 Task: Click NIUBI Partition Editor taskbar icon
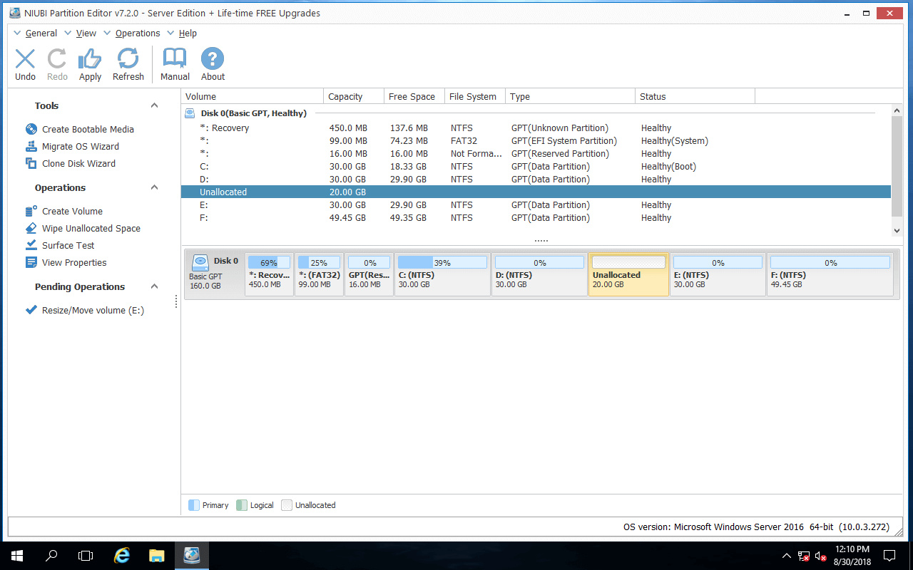point(192,555)
